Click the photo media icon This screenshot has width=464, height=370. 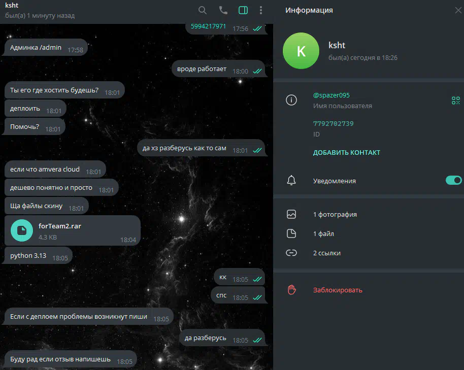[x=291, y=214]
